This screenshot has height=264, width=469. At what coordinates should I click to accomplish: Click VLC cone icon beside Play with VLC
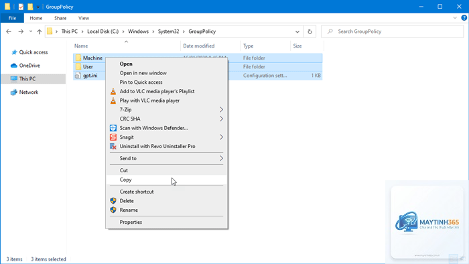click(x=113, y=101)
